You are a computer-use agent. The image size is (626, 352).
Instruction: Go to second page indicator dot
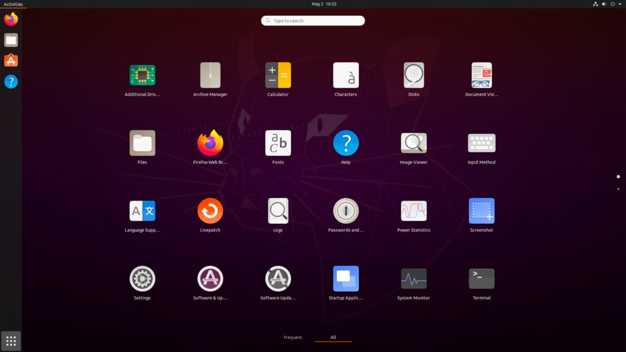[619, 189]
